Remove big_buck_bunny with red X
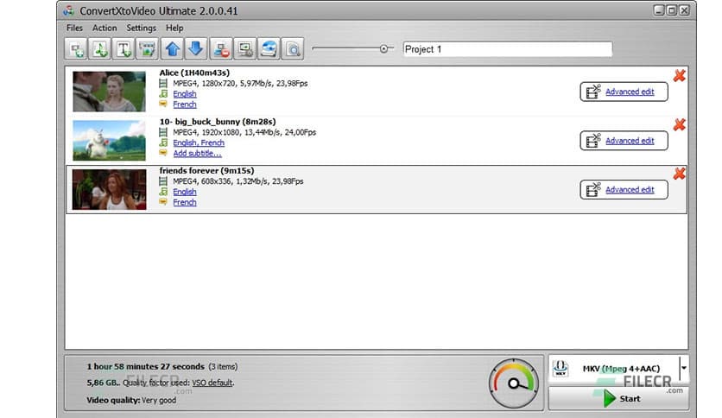This screenshot has width=722, height=418. click(x=679, y=124)
